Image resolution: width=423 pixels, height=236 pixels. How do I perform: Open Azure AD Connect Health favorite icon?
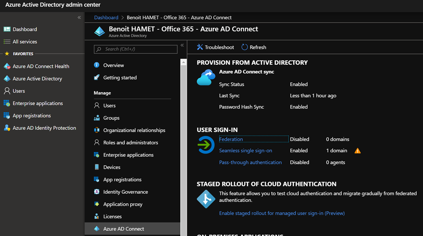[x=7, y=66]
